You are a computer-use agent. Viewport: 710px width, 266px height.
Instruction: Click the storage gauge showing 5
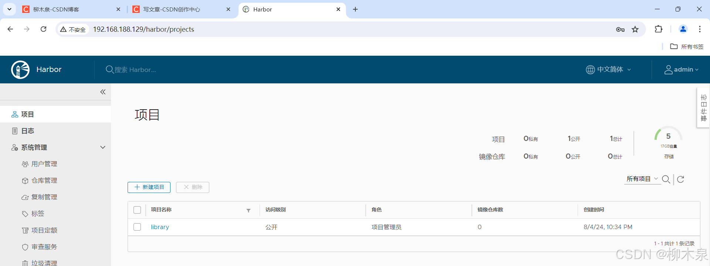click(668, 137)
